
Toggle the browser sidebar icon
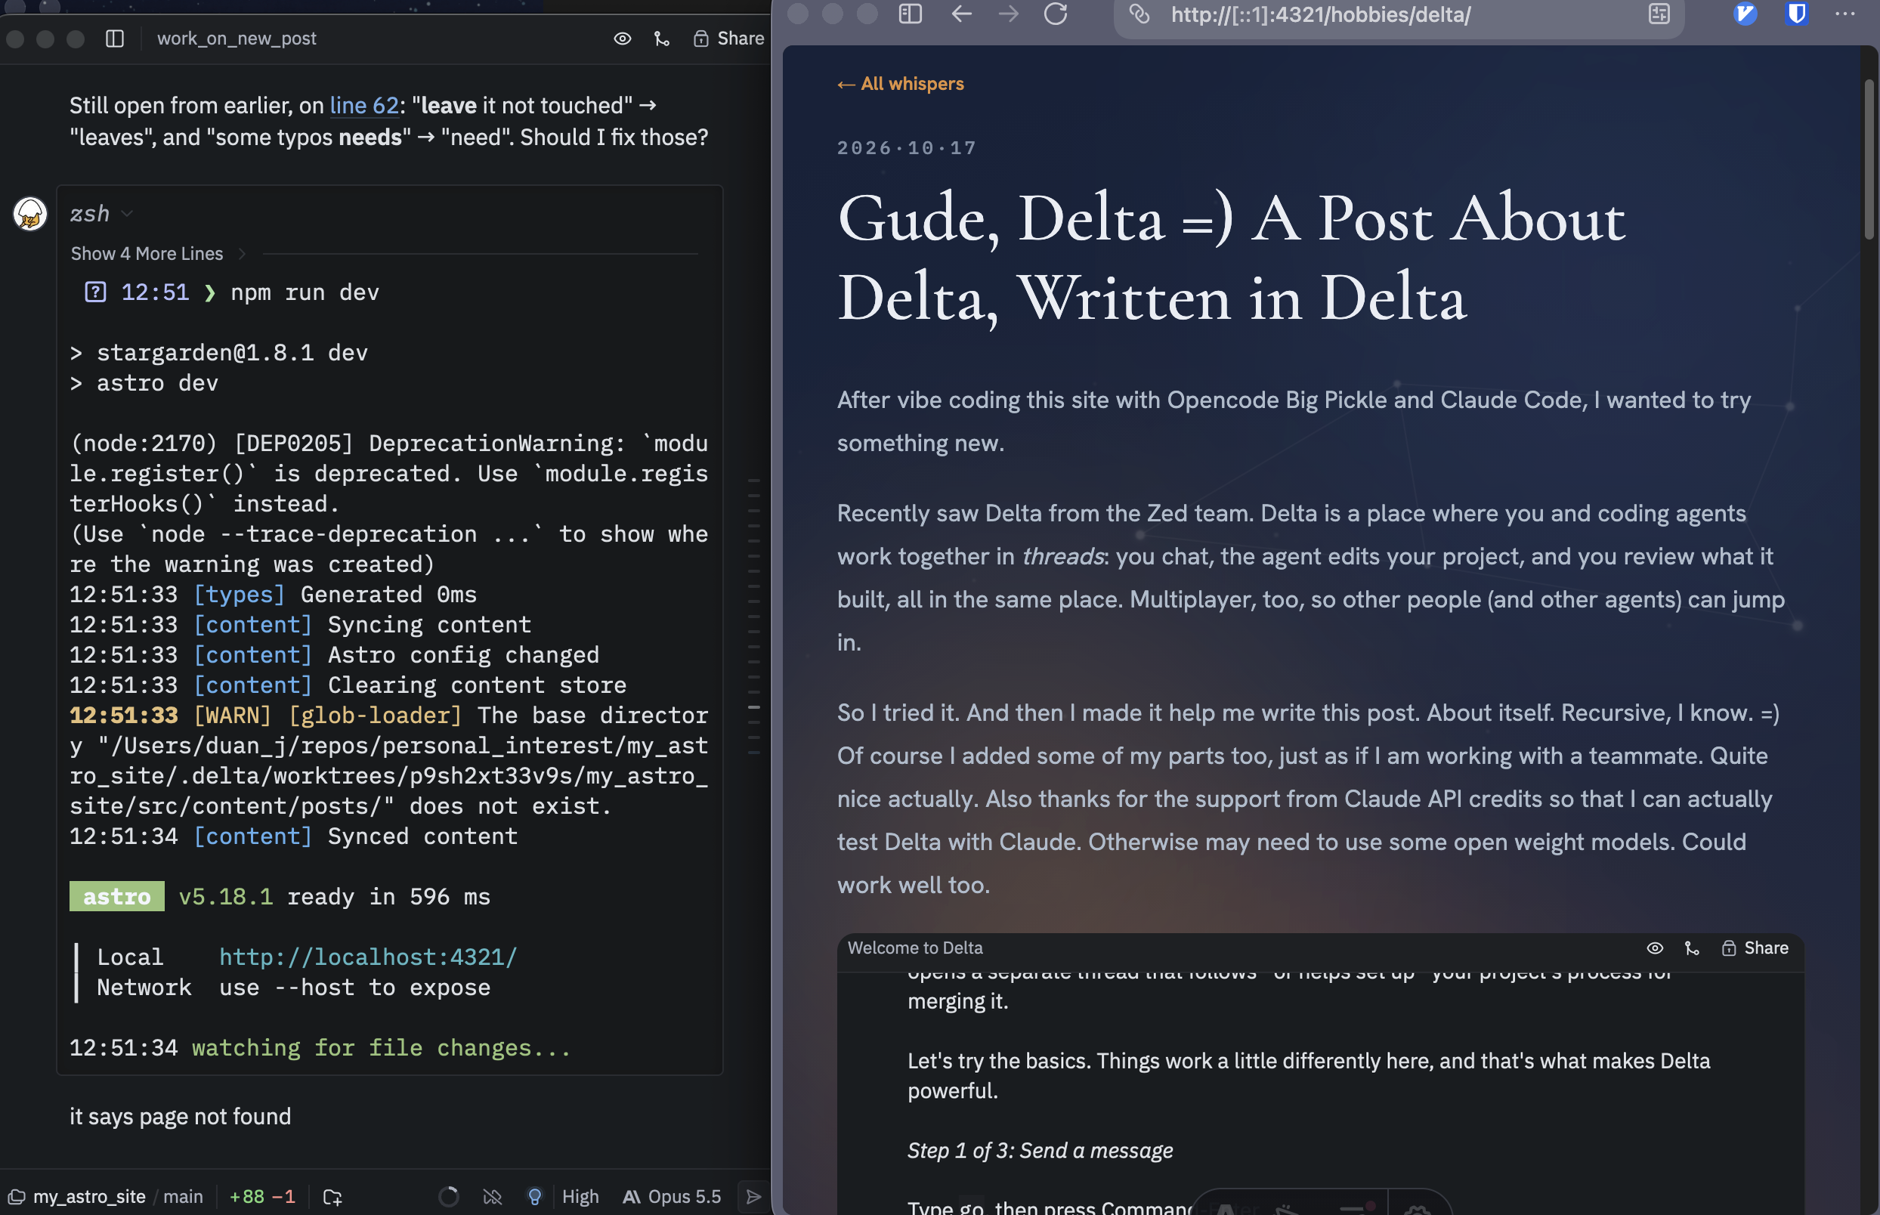[x=911, y=14]
